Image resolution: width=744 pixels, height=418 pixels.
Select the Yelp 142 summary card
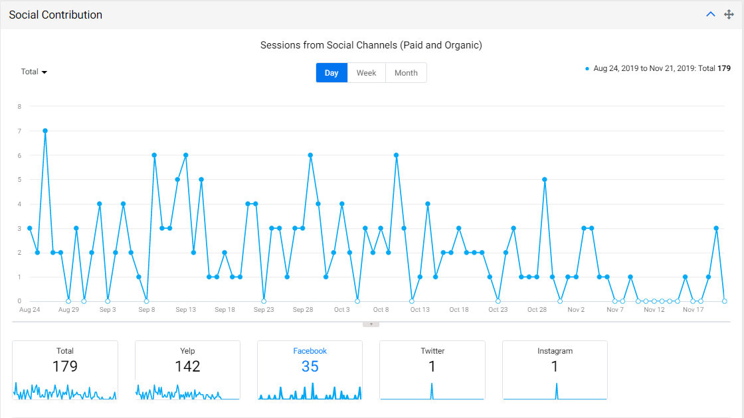pyautogui.click(x=187, y=370)
